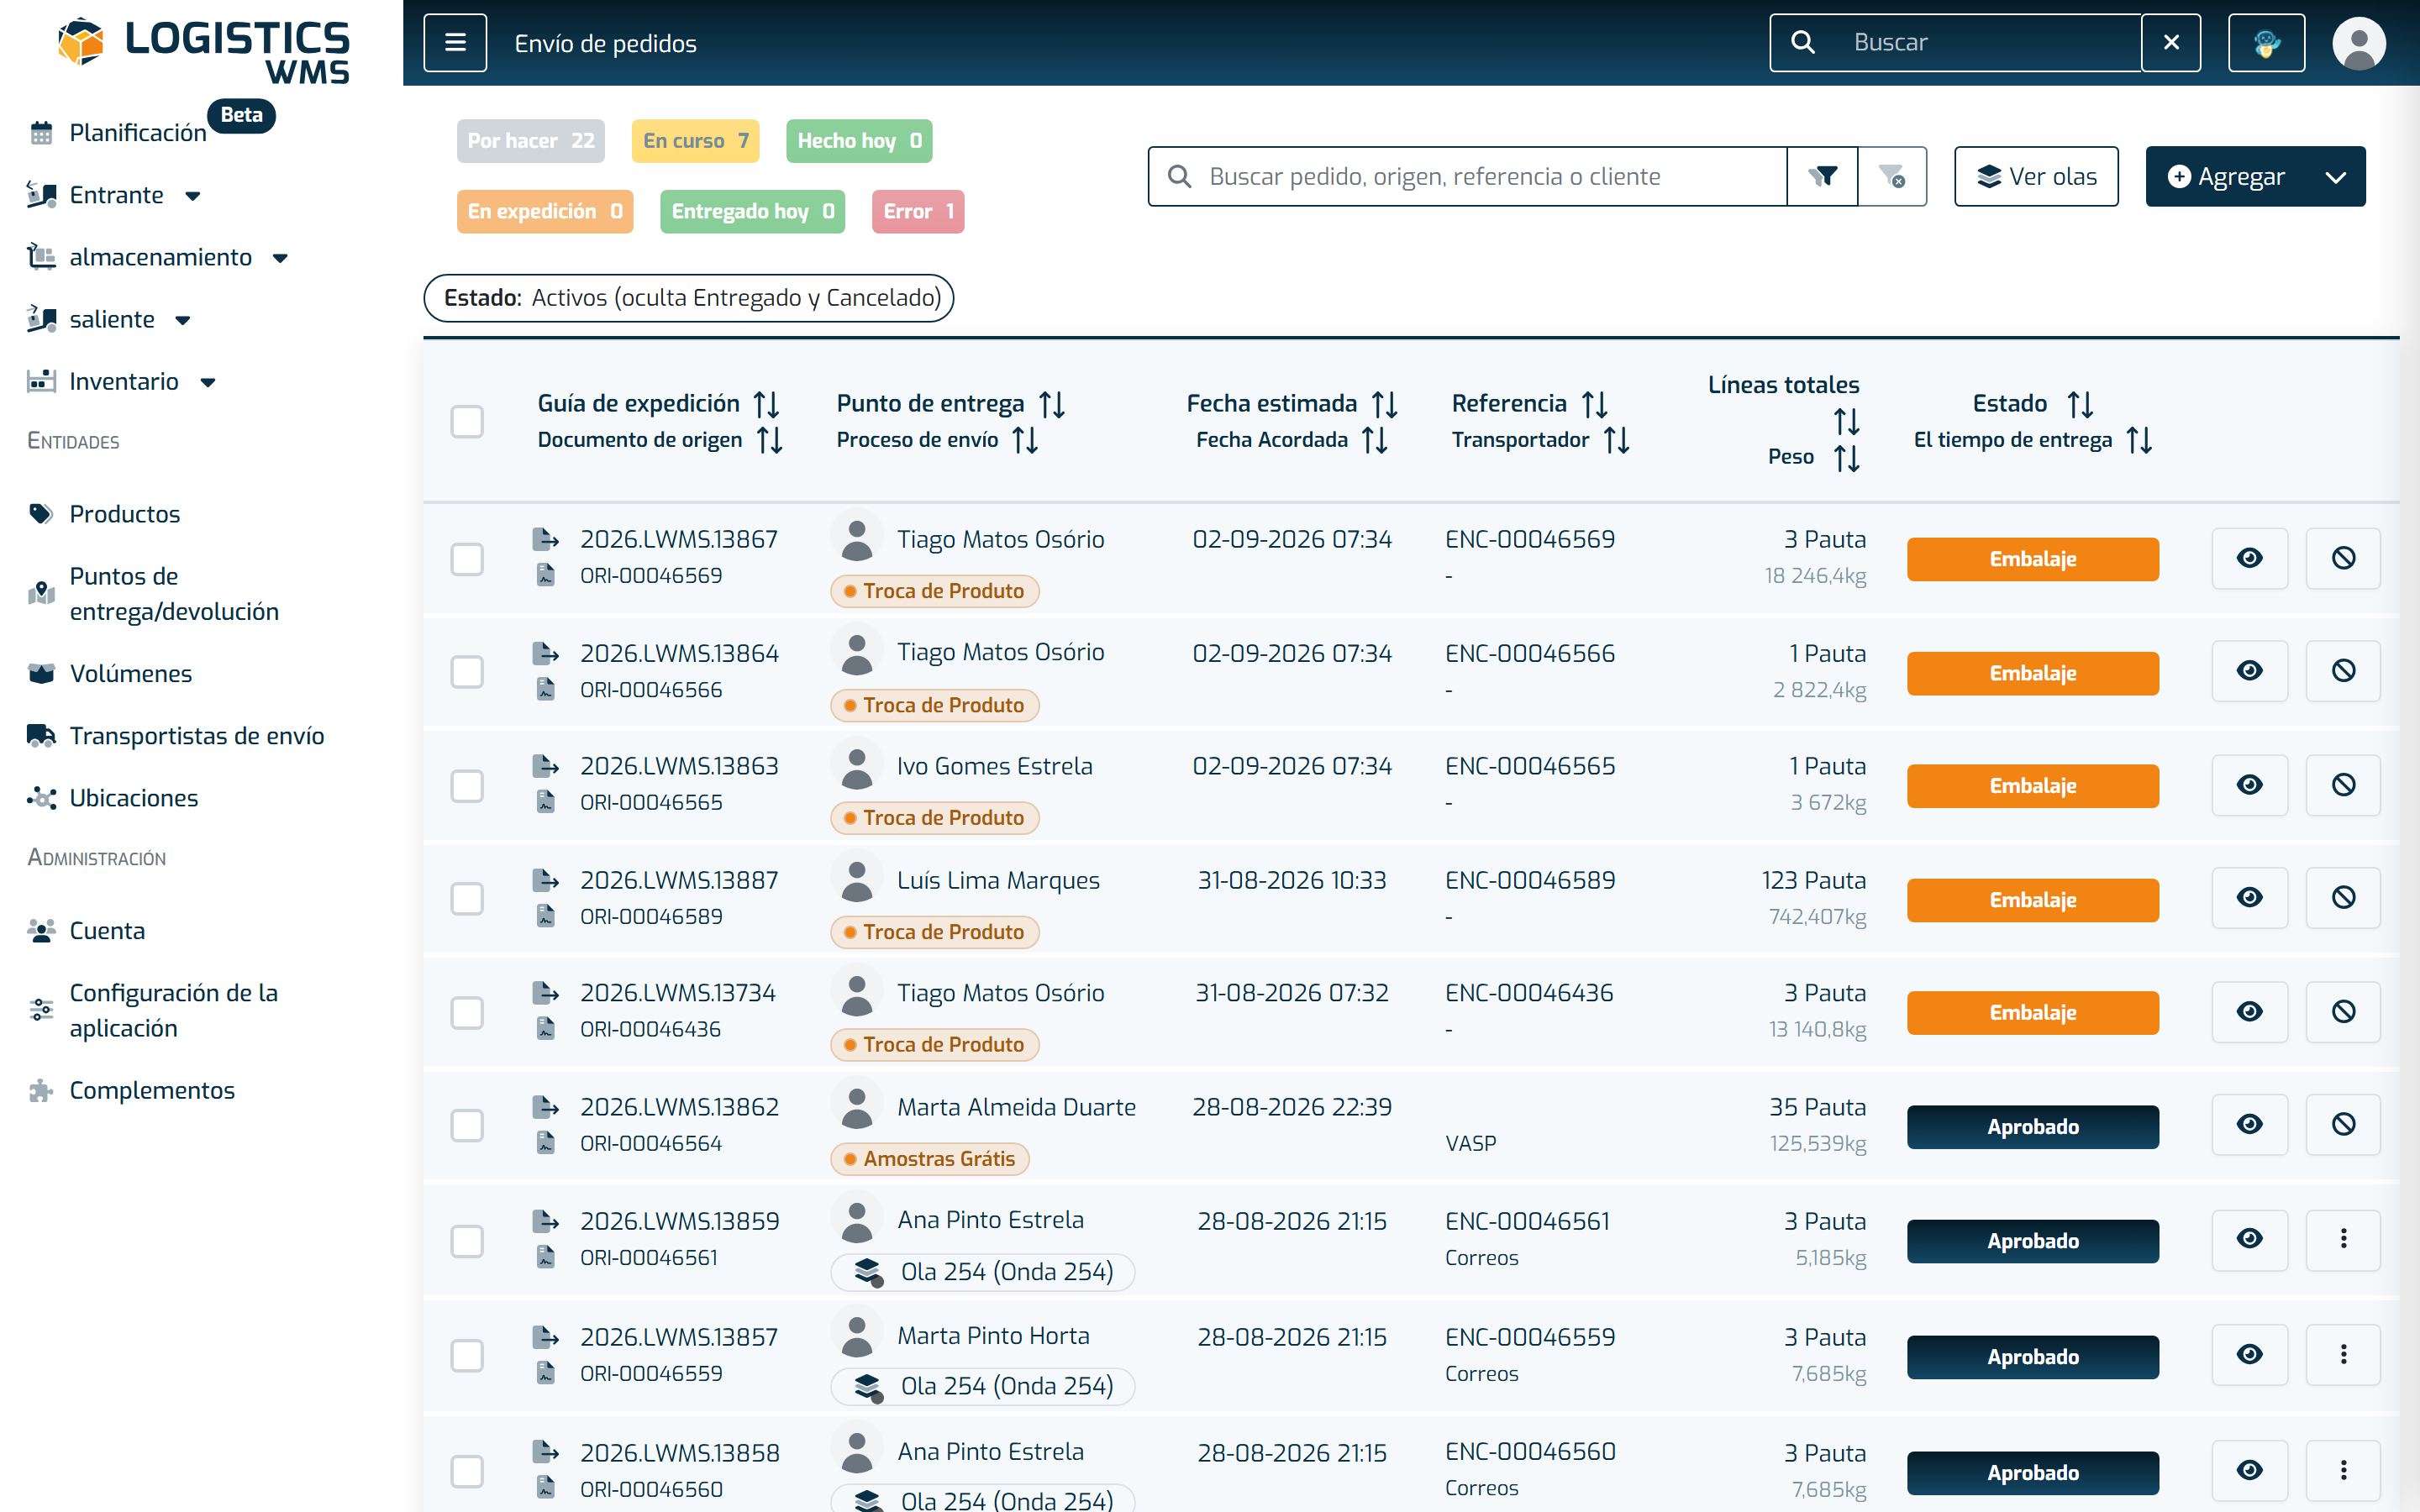Image resolution: width=2420 pixels, height=1512 pixels.
Task: Click the Ver olas button
Action: [2036, 177]
